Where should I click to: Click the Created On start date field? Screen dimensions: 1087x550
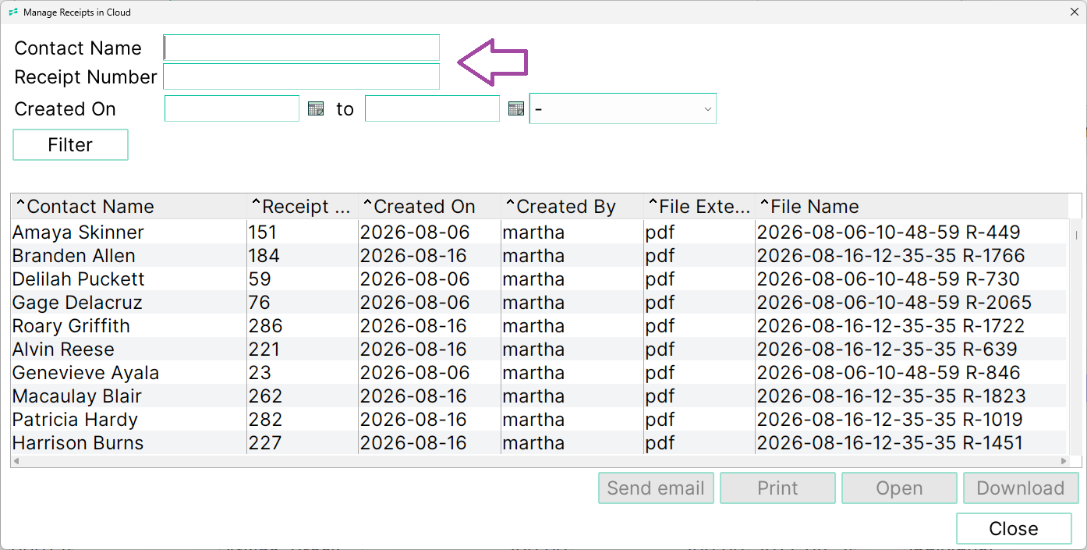click(232, 109)
